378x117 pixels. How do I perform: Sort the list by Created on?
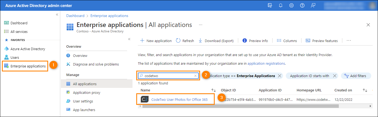point(365,90)
